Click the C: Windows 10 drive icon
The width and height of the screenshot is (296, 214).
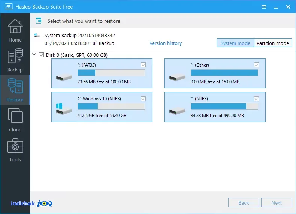click(x=64, y=109)
